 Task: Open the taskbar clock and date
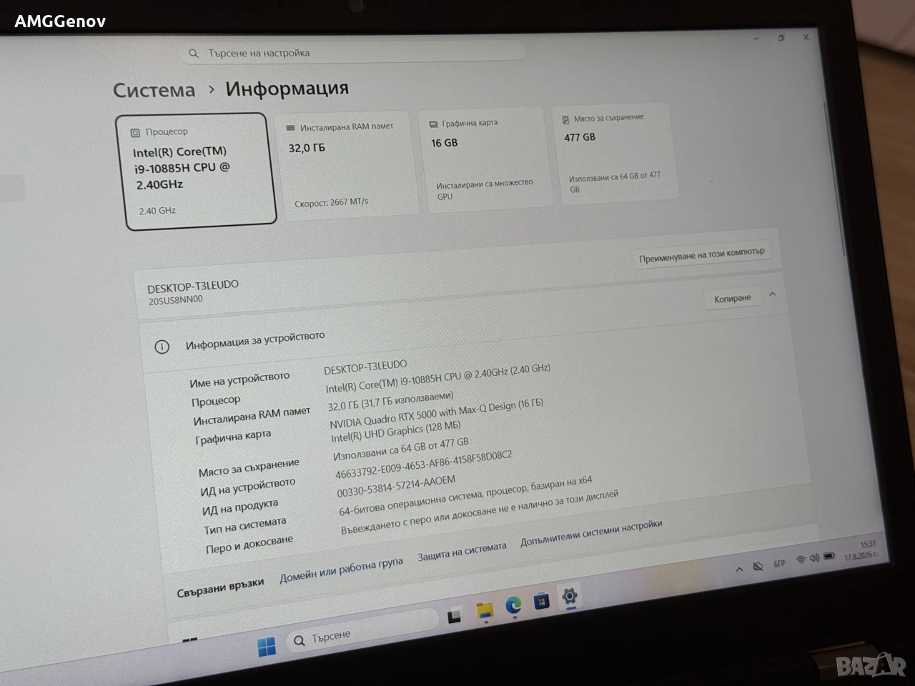pyautogui.click(x=861, y=550)
